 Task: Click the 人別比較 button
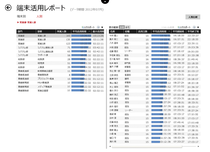coord(193,17)
